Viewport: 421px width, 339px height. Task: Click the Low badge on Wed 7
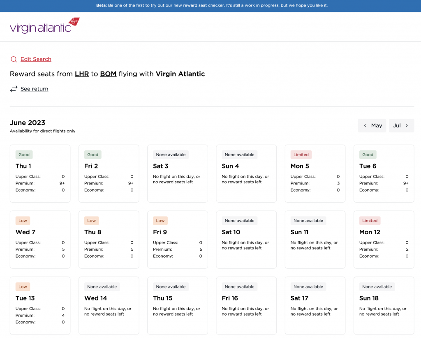tap(23, 221)
